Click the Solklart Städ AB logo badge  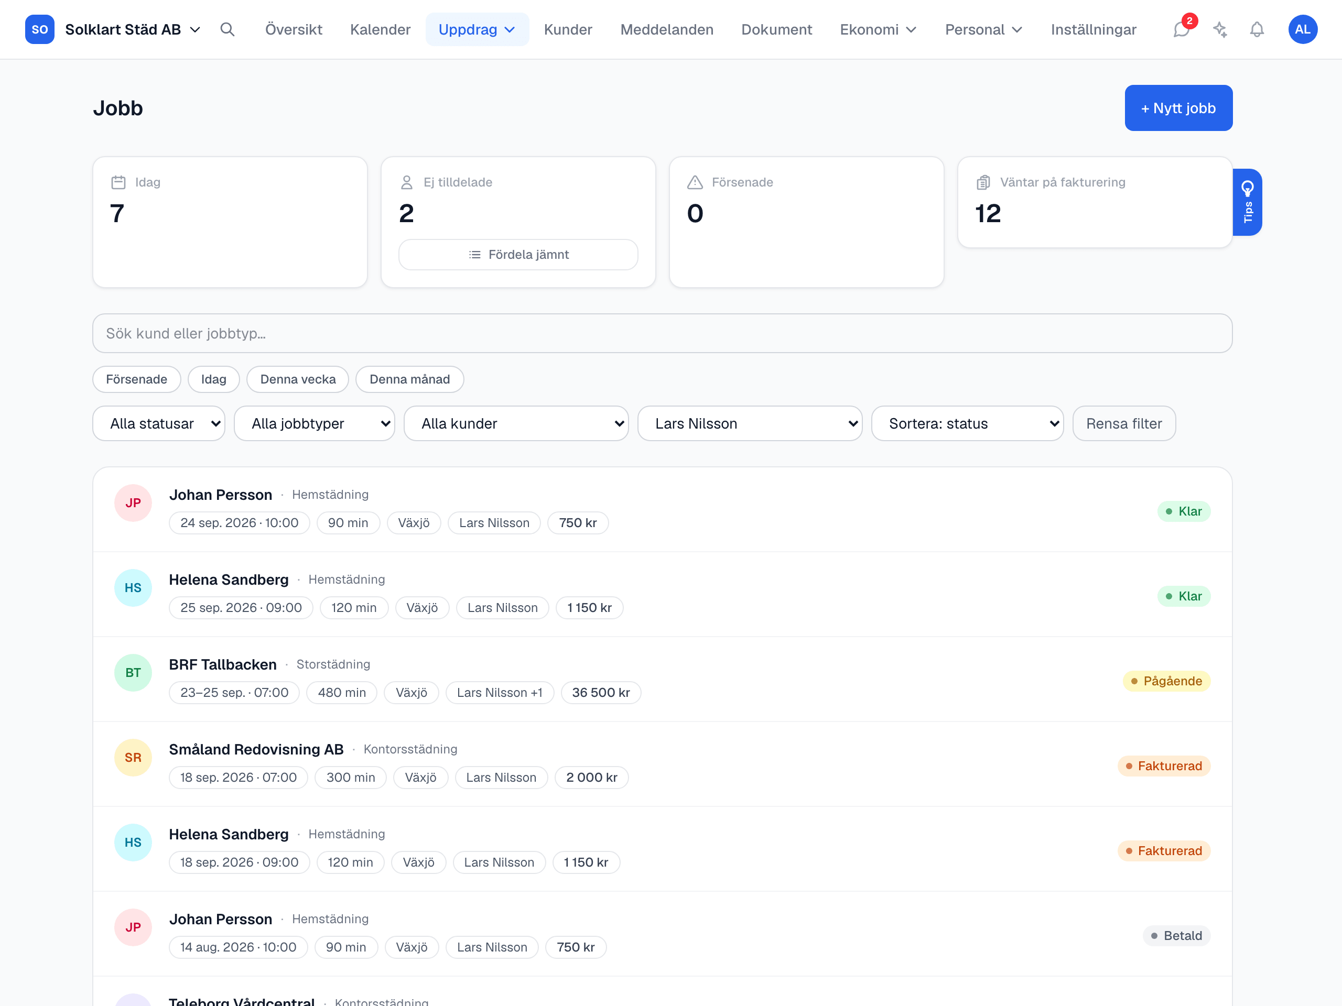click(39, 29)
